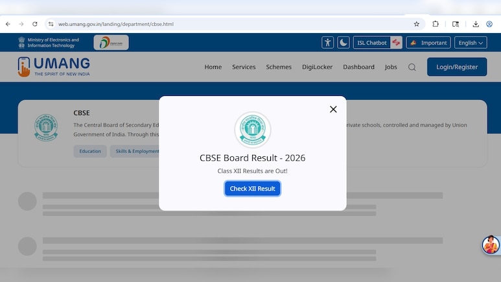The height and width of the screenshot is (282, 501).
Task: Close the CBSE Board Result popup
Action: click(x=333, y=110)
